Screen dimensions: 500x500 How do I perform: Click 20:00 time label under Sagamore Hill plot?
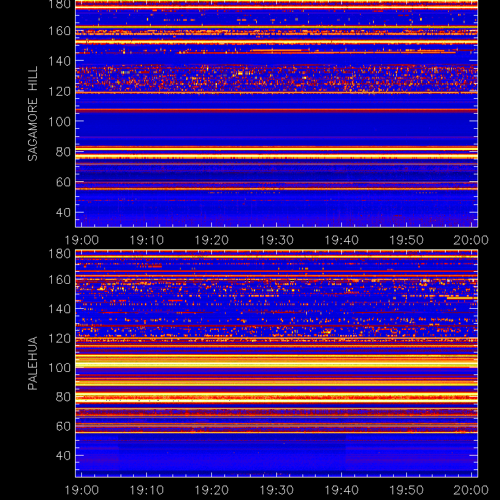471,240
